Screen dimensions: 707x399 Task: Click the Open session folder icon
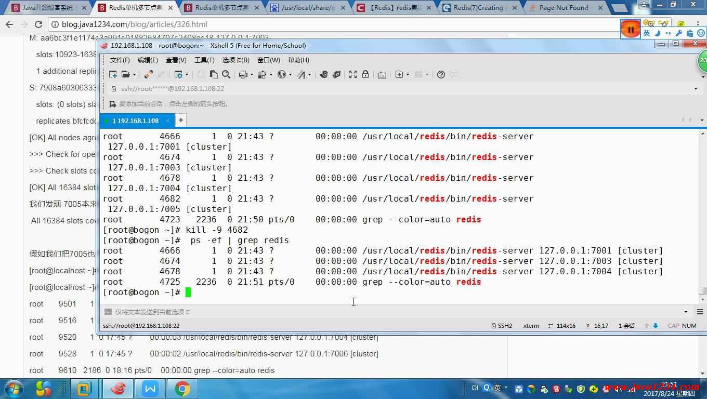[x=125, y=74]
